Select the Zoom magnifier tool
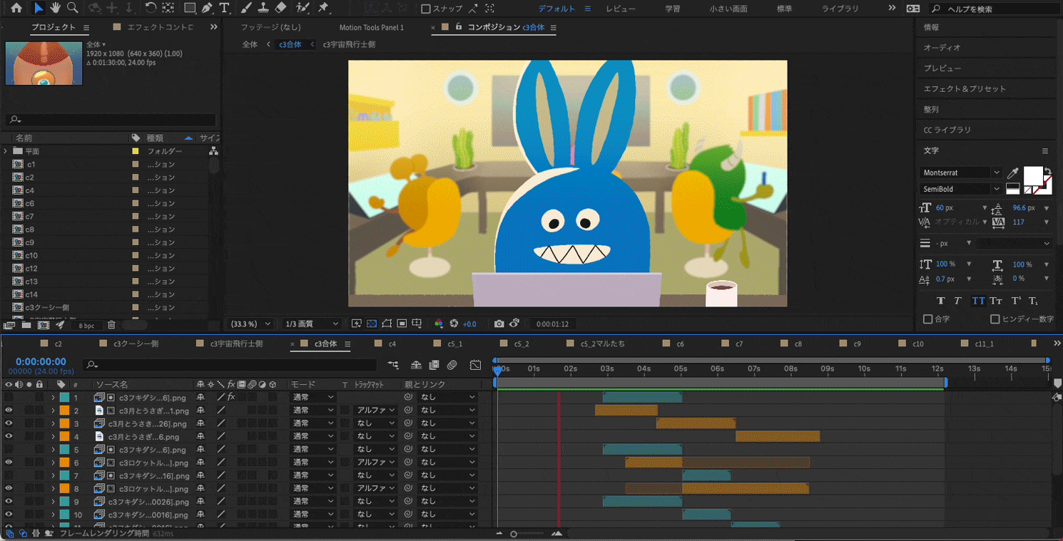 [72, 8]
